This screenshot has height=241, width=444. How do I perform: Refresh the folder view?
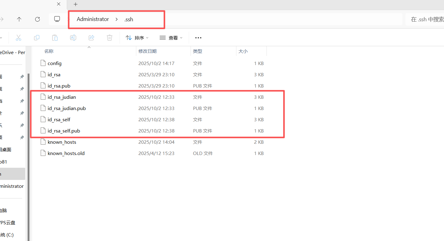coord(37,19)
